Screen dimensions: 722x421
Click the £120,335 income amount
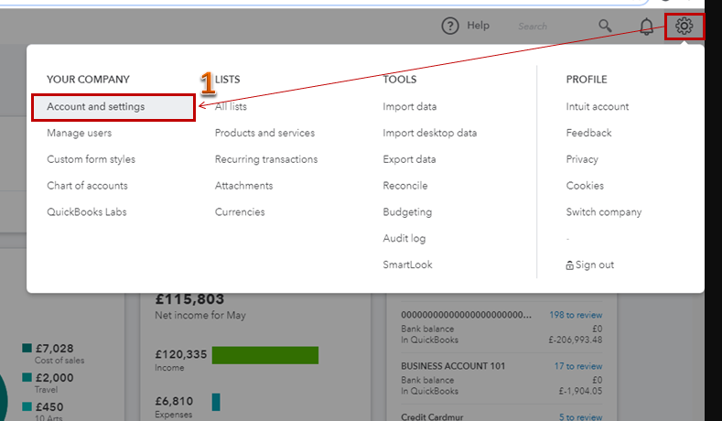(181, 355)
